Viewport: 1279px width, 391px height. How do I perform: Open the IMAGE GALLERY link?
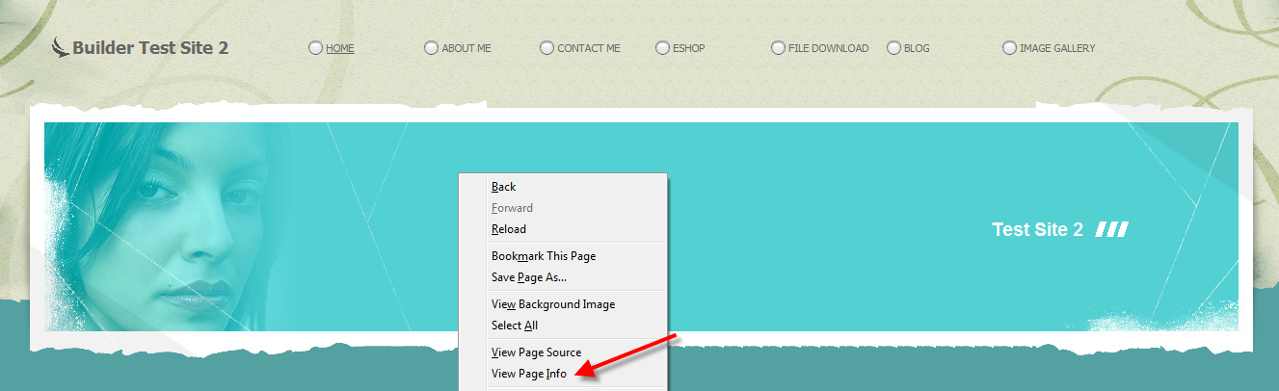click(x=1056, y=48)
